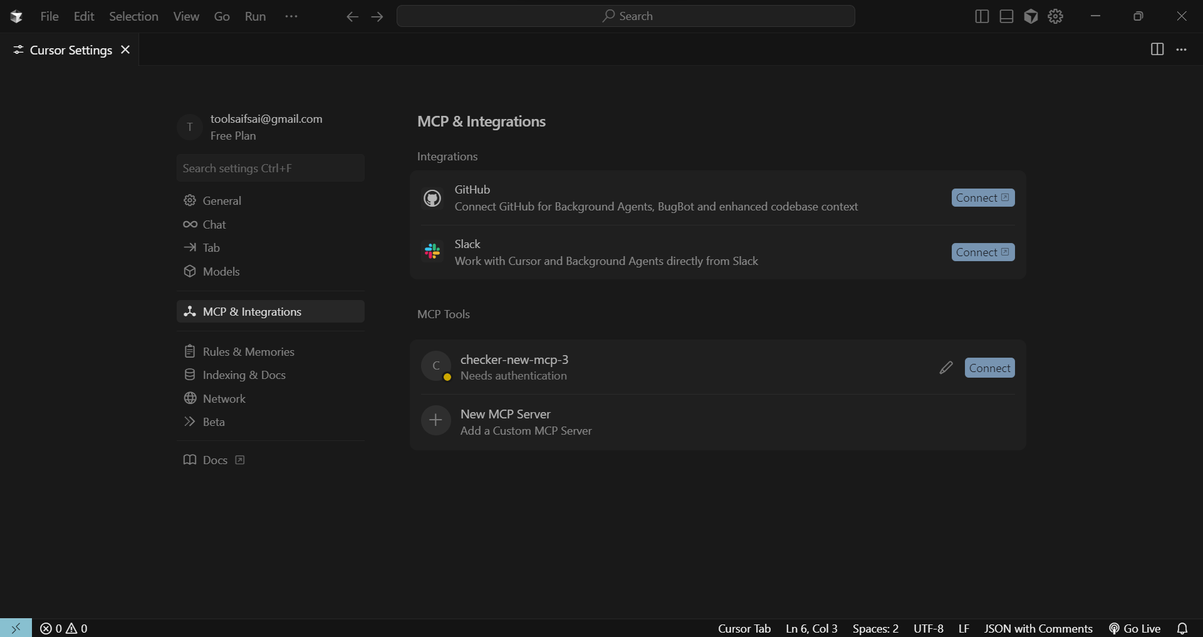Open the Edit menu
Screen dimensions: 1203x637
point(84,16)
